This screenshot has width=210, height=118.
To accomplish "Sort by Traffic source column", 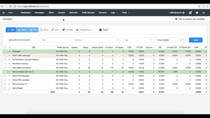I will click(63, 47).
